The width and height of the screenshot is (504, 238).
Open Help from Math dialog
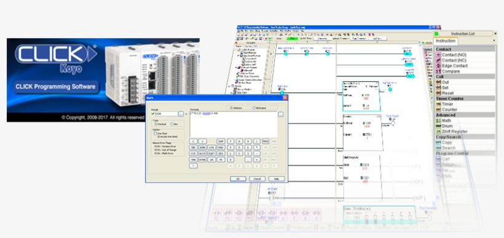coord(277,179)
